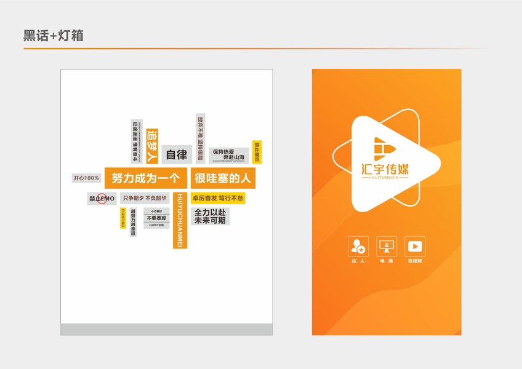522x369 pixels.
Task: Click the 只争朝夕 不负韶华 slogan
Action: click(x=145, y=198)
